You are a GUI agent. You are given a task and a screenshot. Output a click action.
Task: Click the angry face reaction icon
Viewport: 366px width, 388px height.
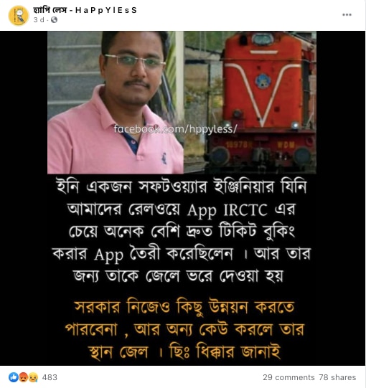pos(23,377)
